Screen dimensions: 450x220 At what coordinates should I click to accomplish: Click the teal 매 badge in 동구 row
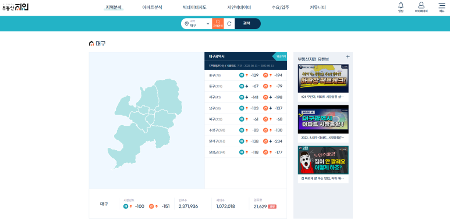tap(242, 86)
